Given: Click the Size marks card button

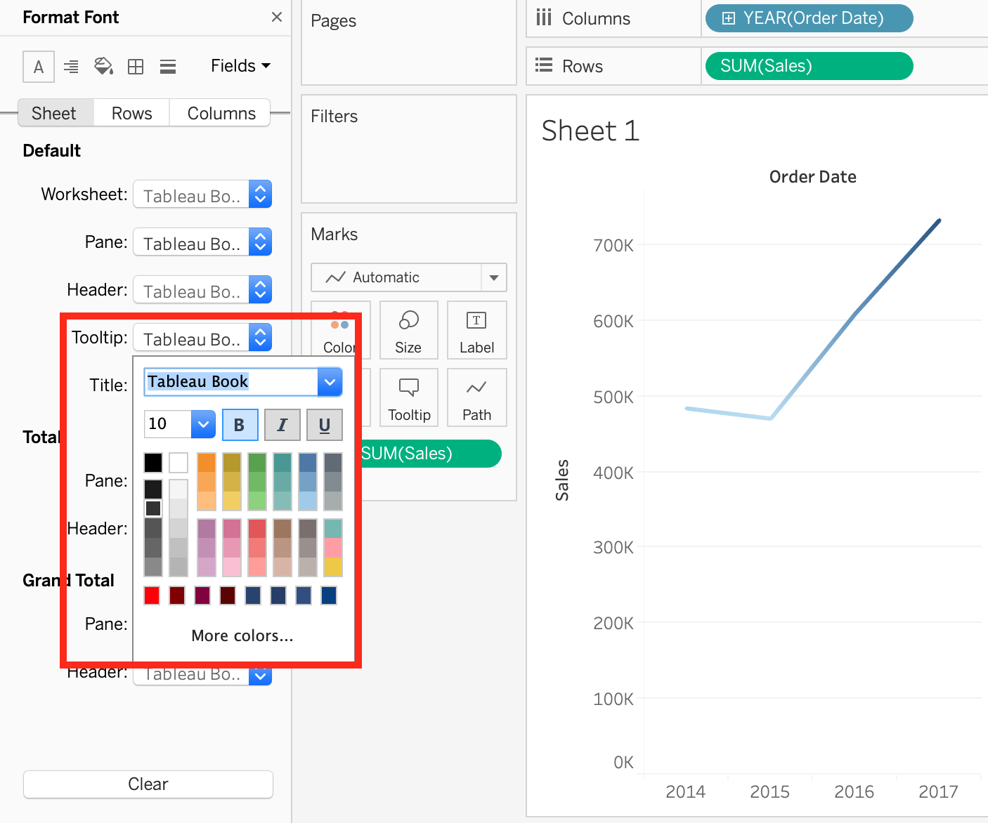Looking at the screenshot, I should click(408, 330).
